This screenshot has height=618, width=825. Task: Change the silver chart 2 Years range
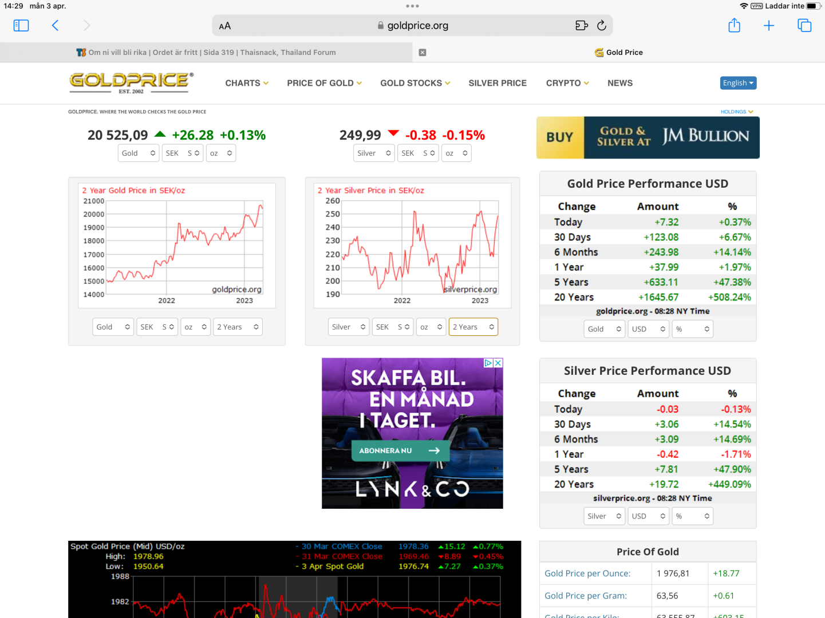tap(473, 327)
